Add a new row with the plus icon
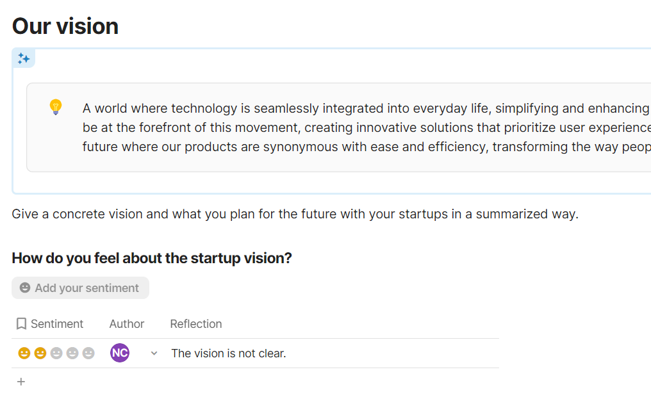 (x=21, y=382)
